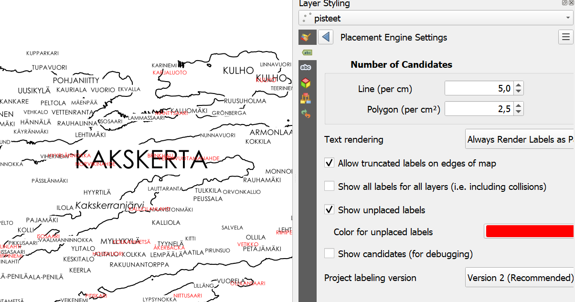Click the VUORELA map label

pos(231,281)
